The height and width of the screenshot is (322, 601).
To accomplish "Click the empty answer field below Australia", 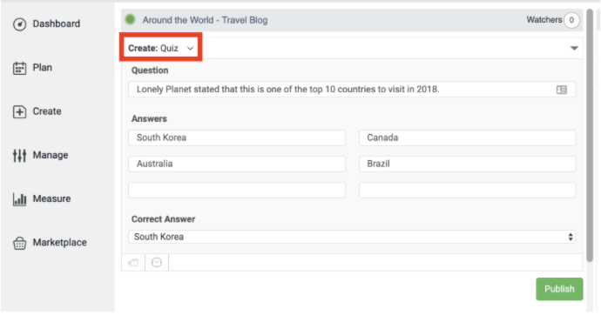I will [x=237, y=190].
